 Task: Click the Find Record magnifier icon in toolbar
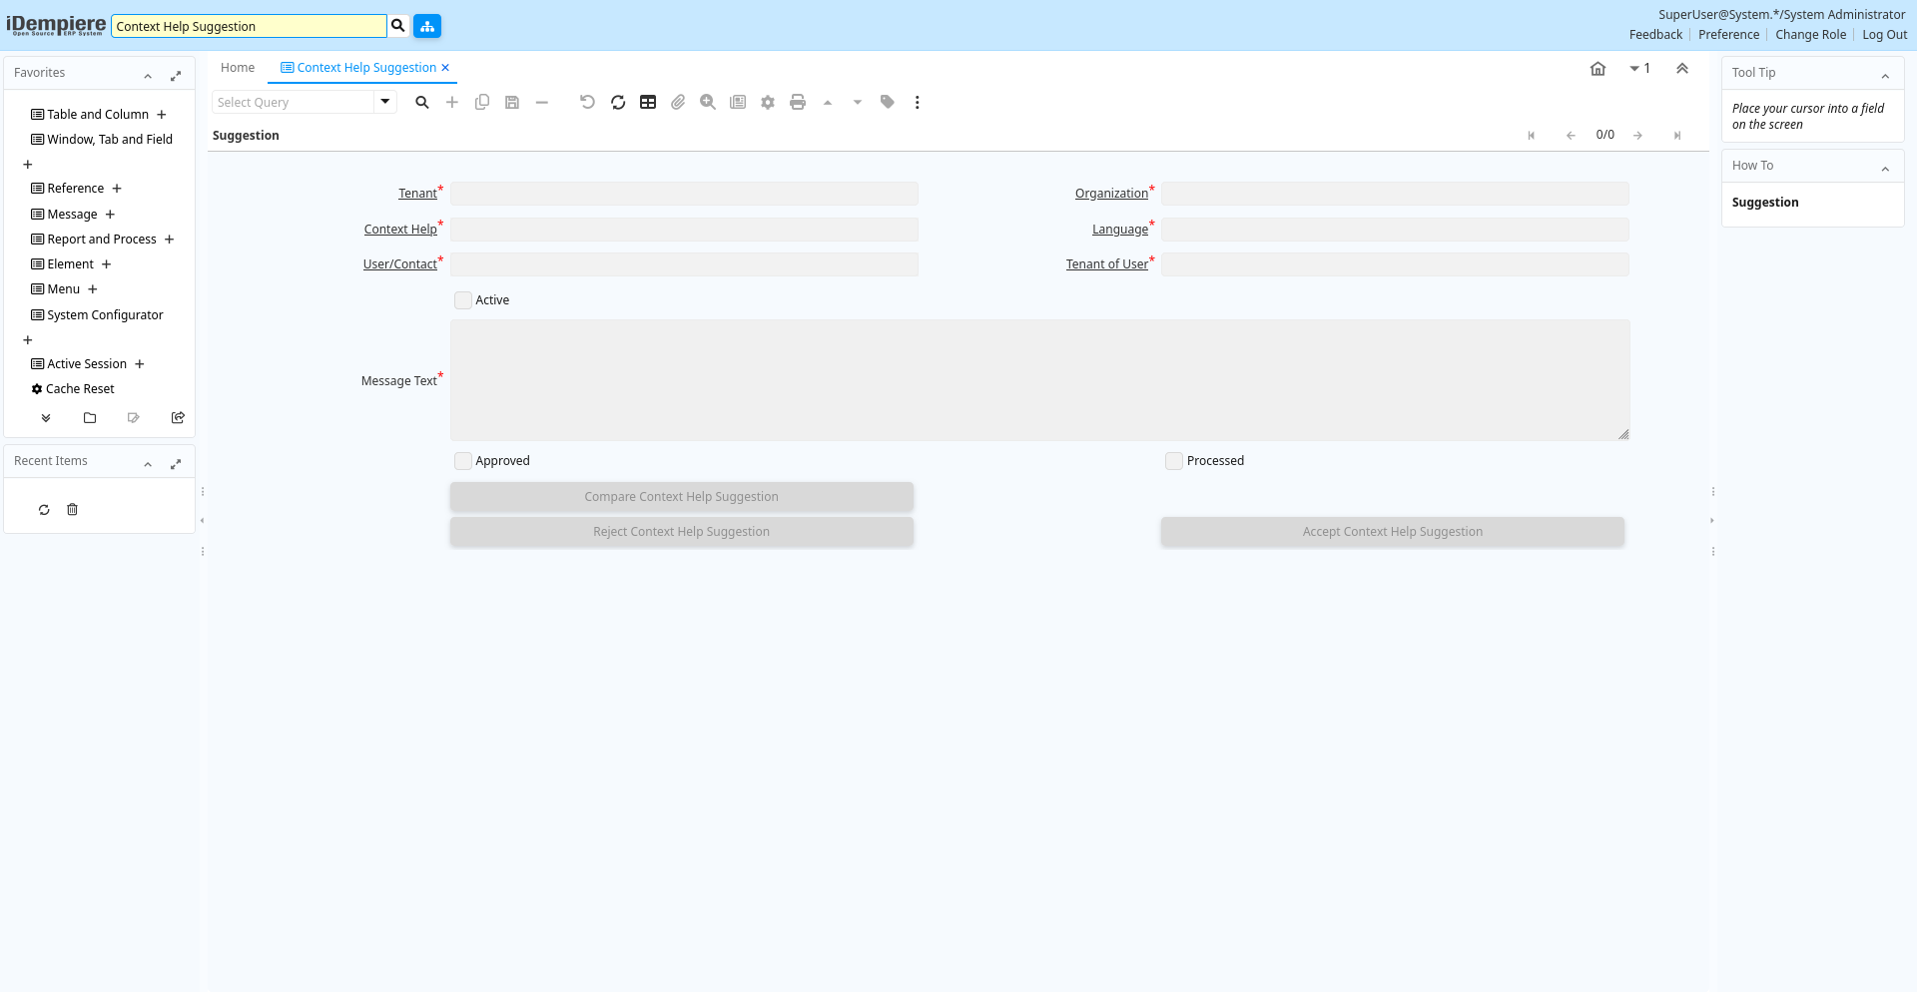point(422,102)
